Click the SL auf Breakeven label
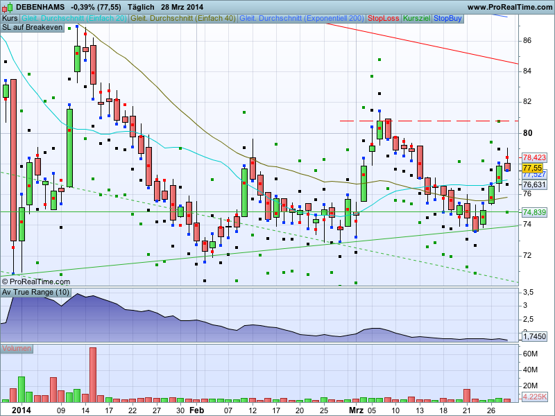 pos(32,28)
